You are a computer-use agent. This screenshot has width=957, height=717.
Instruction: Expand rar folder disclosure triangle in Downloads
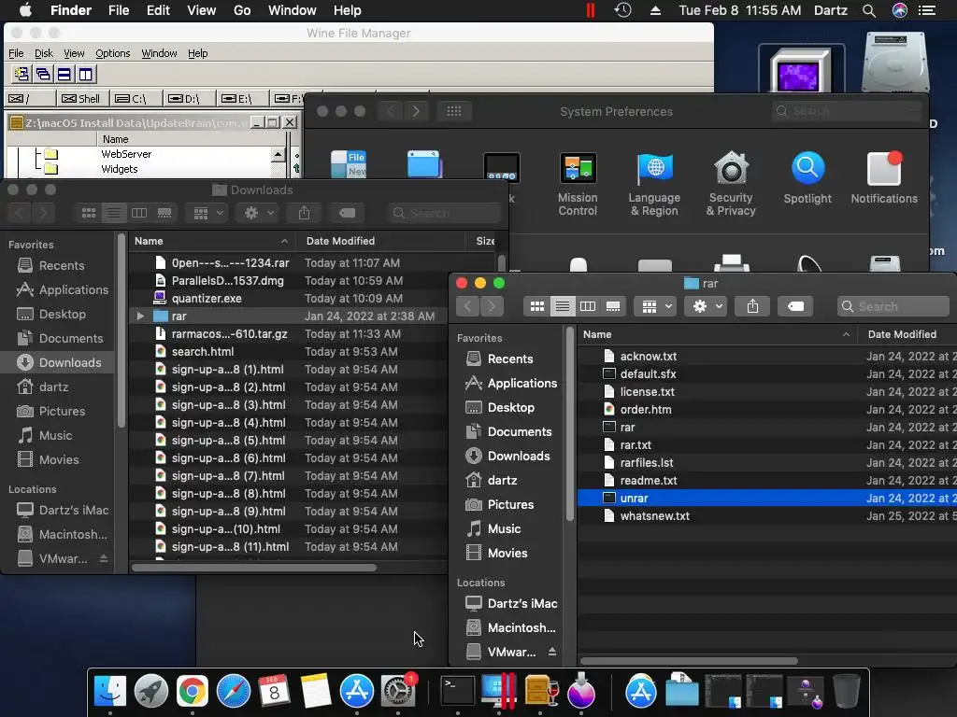coord(140,316)
